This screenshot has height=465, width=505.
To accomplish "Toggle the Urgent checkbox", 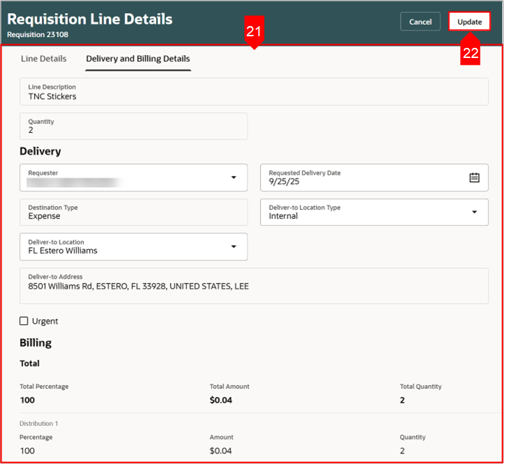I will [x=24, y=321].
